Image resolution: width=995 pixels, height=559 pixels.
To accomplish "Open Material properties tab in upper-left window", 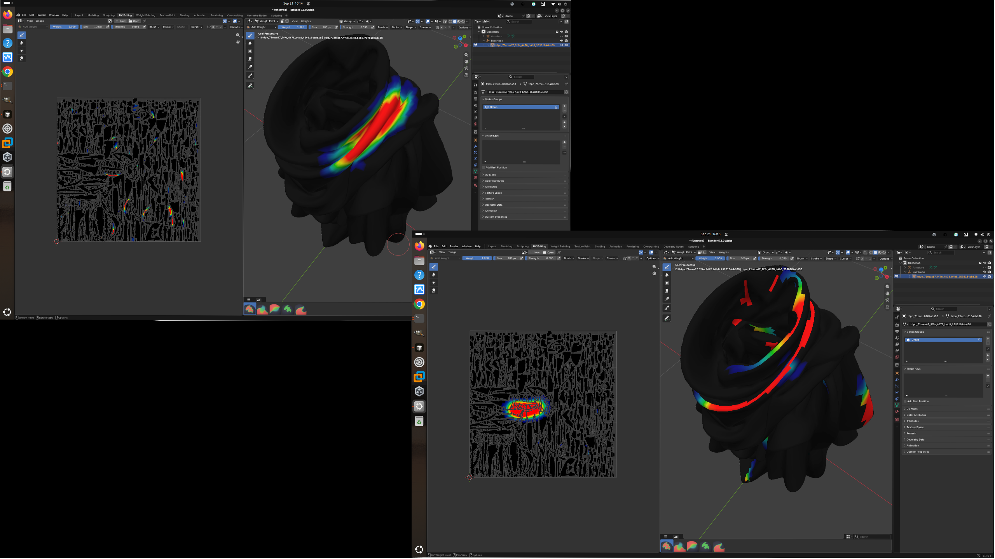I will point(475,178).
